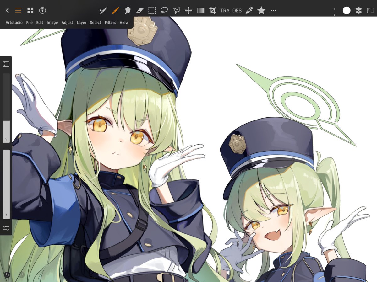This screenshot has width=377, height=282.
Task: Select the eraser tool
Action: click(140, 10)
